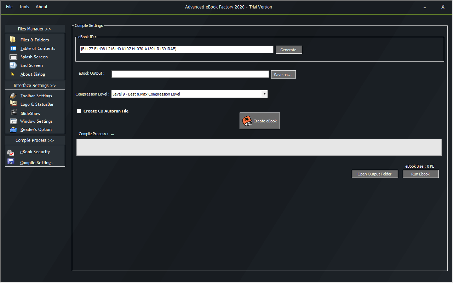This screenshot has width=453, height=283.
Task: Open Toolbar Settings page
Action: (x=36, y=96)
